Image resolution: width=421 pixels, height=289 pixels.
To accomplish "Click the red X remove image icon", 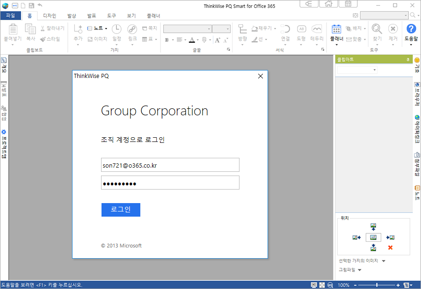I will coord(391,248).
